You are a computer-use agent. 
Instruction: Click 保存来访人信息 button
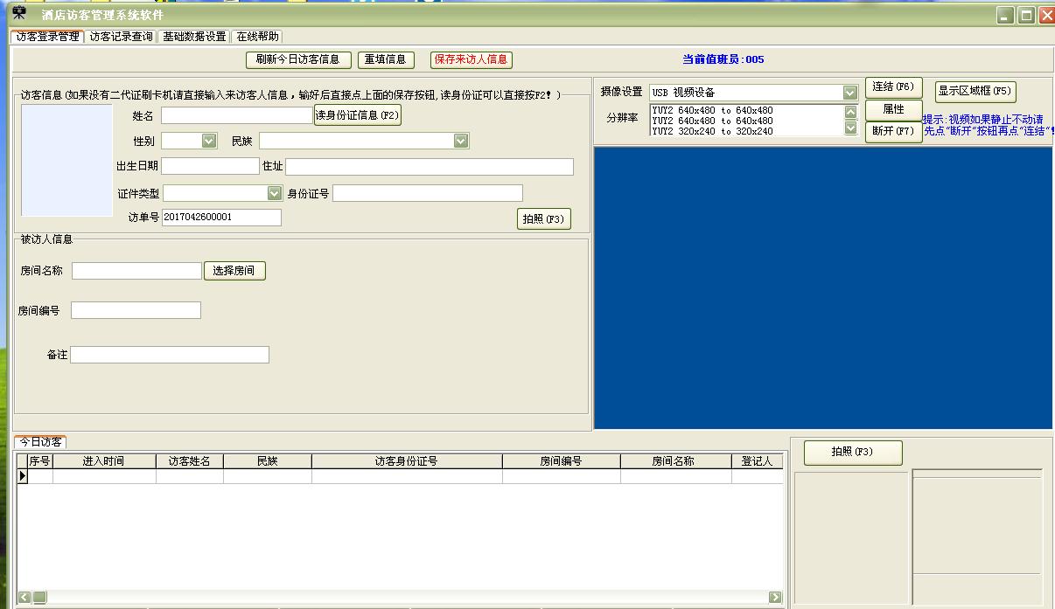[x=472, y=59]
